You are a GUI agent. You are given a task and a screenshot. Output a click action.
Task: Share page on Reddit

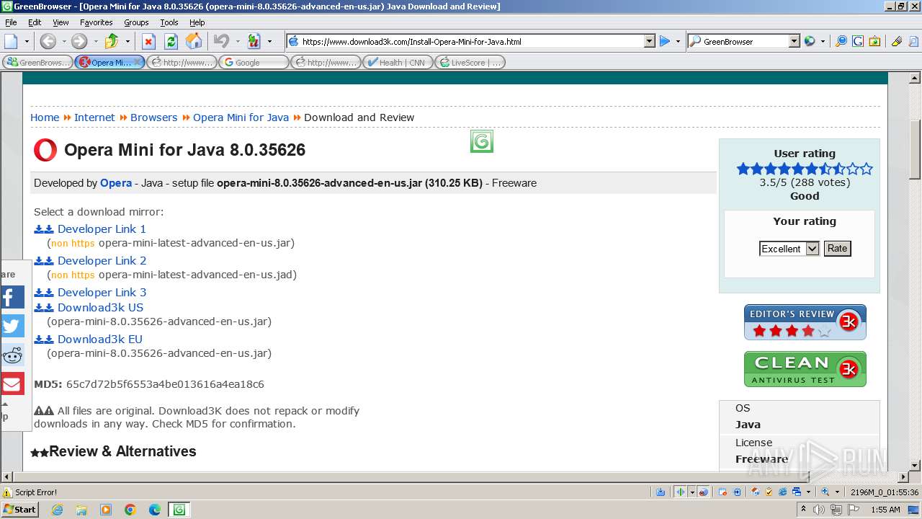(x=12, y=355)
